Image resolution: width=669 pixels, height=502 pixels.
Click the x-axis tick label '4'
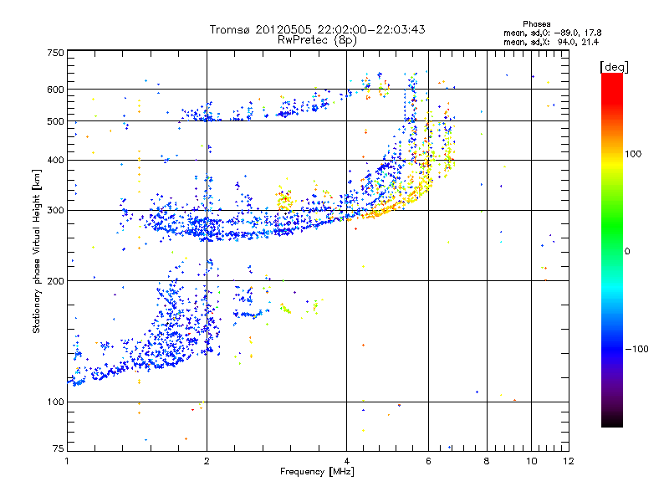click(346, 461)
